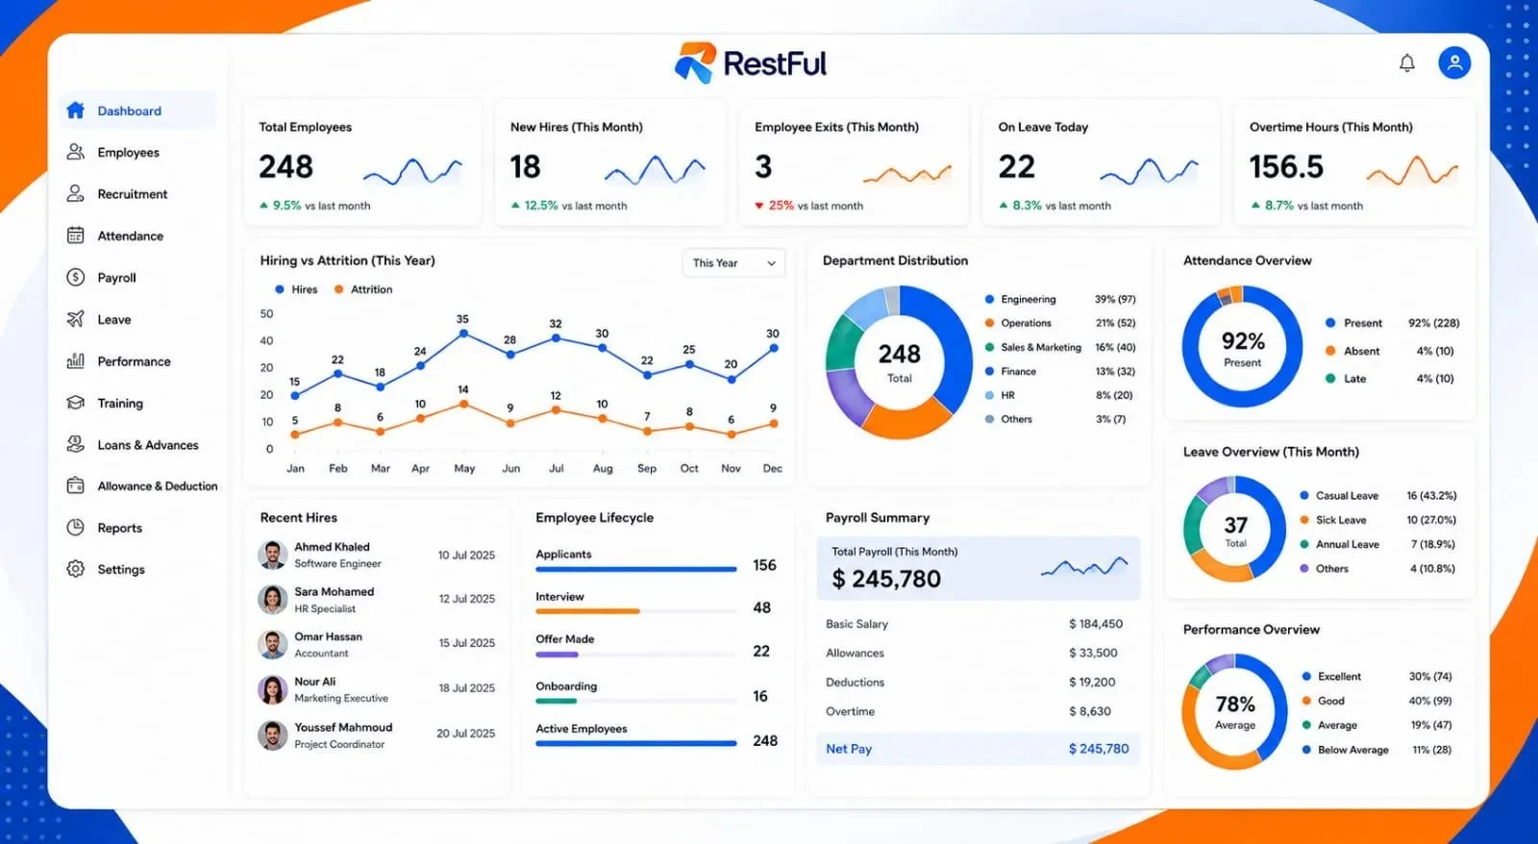Click Omar Hassan in Recent Hires

click(x=328, y=636)
